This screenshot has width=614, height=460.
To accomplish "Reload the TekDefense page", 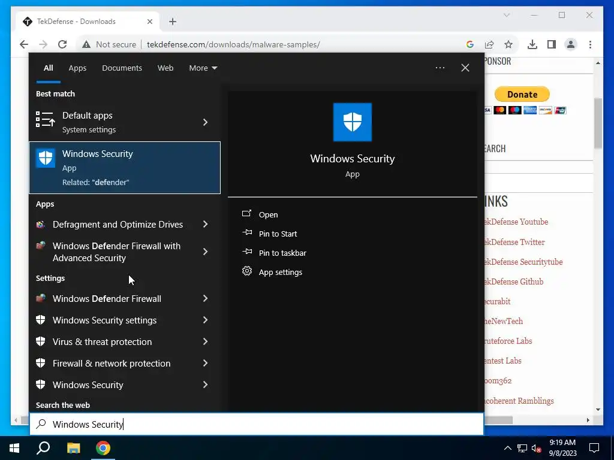I will [62, 44].
